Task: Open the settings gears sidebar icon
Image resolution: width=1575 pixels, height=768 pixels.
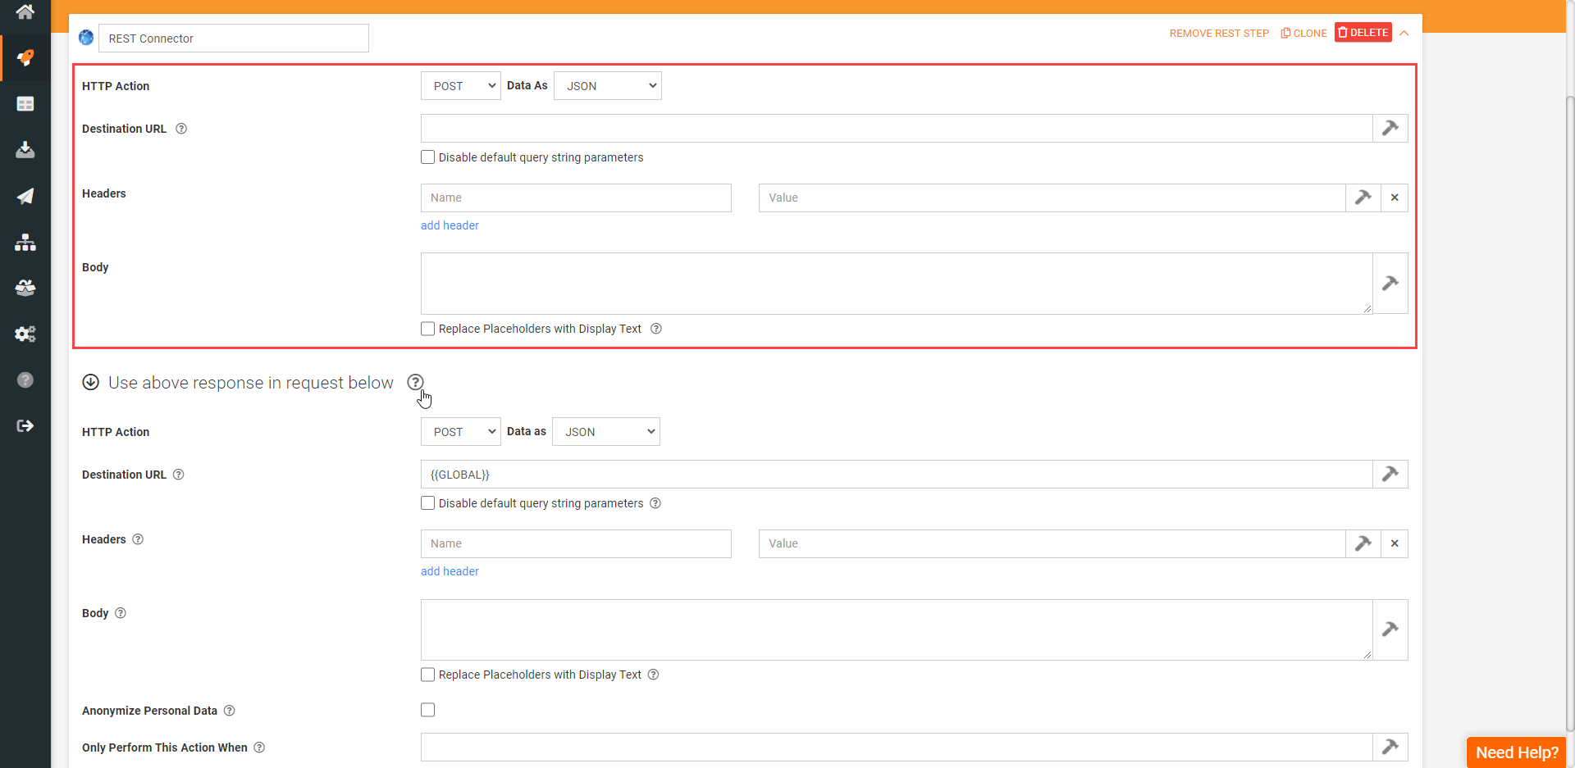Action: click(25, 334)
